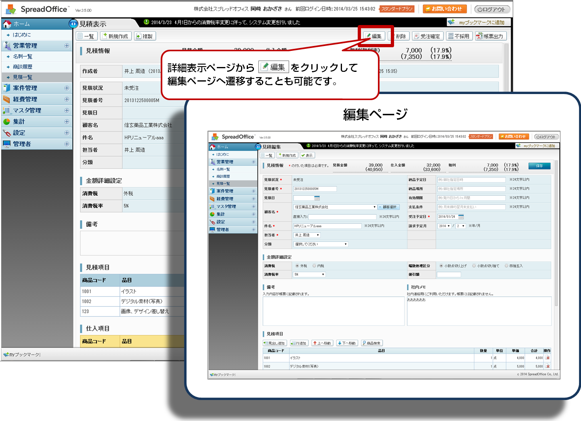Click the 顧客選択 button
The width and height of the screenshot is (581, 421).
[x=388, y=207]
